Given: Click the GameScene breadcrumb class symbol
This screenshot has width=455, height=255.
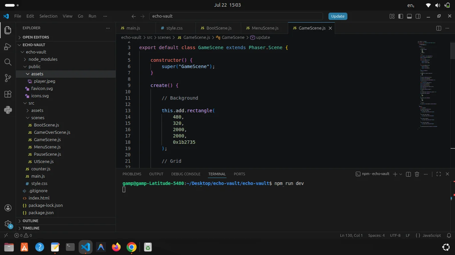Looking at the screenshot, I should pos(230,38).
